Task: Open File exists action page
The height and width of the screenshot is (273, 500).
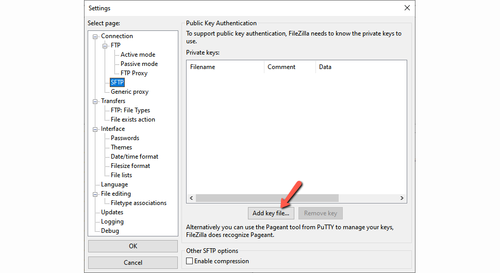Action: pos(132,119)
